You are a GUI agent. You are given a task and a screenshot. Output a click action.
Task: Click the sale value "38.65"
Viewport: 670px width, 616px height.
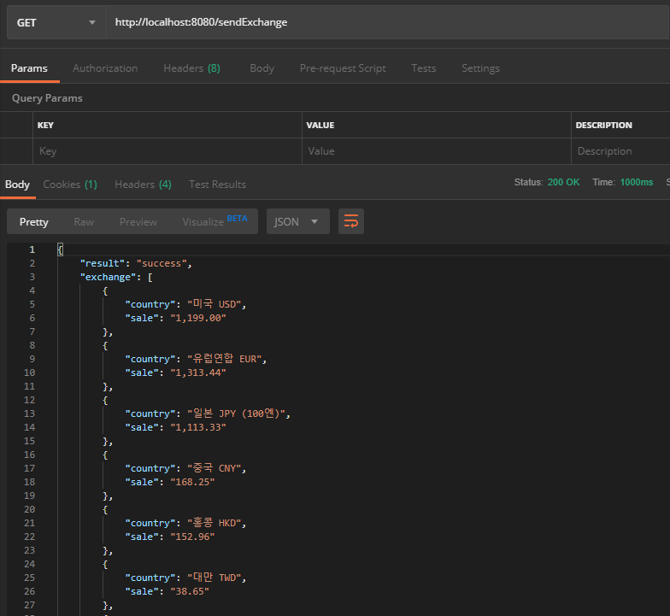click(190, 591)
